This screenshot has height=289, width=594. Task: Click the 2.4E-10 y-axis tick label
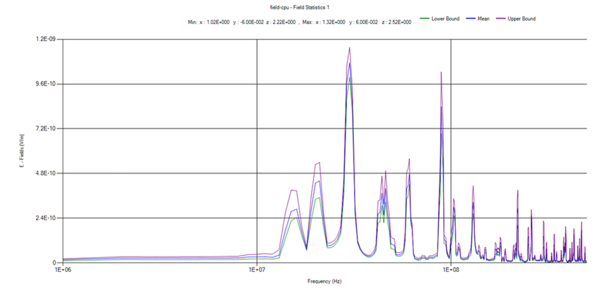click(x=47, y=218)
